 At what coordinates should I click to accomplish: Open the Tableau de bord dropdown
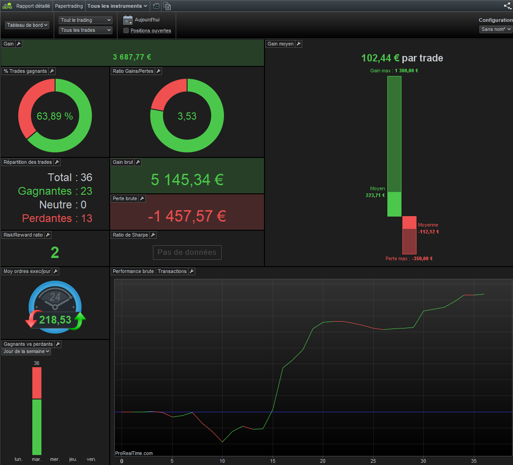point(27,25)
